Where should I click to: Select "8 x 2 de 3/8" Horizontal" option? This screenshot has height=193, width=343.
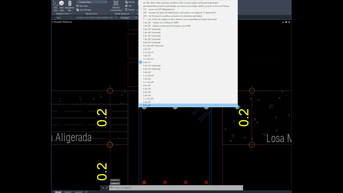tap(188, 46)
